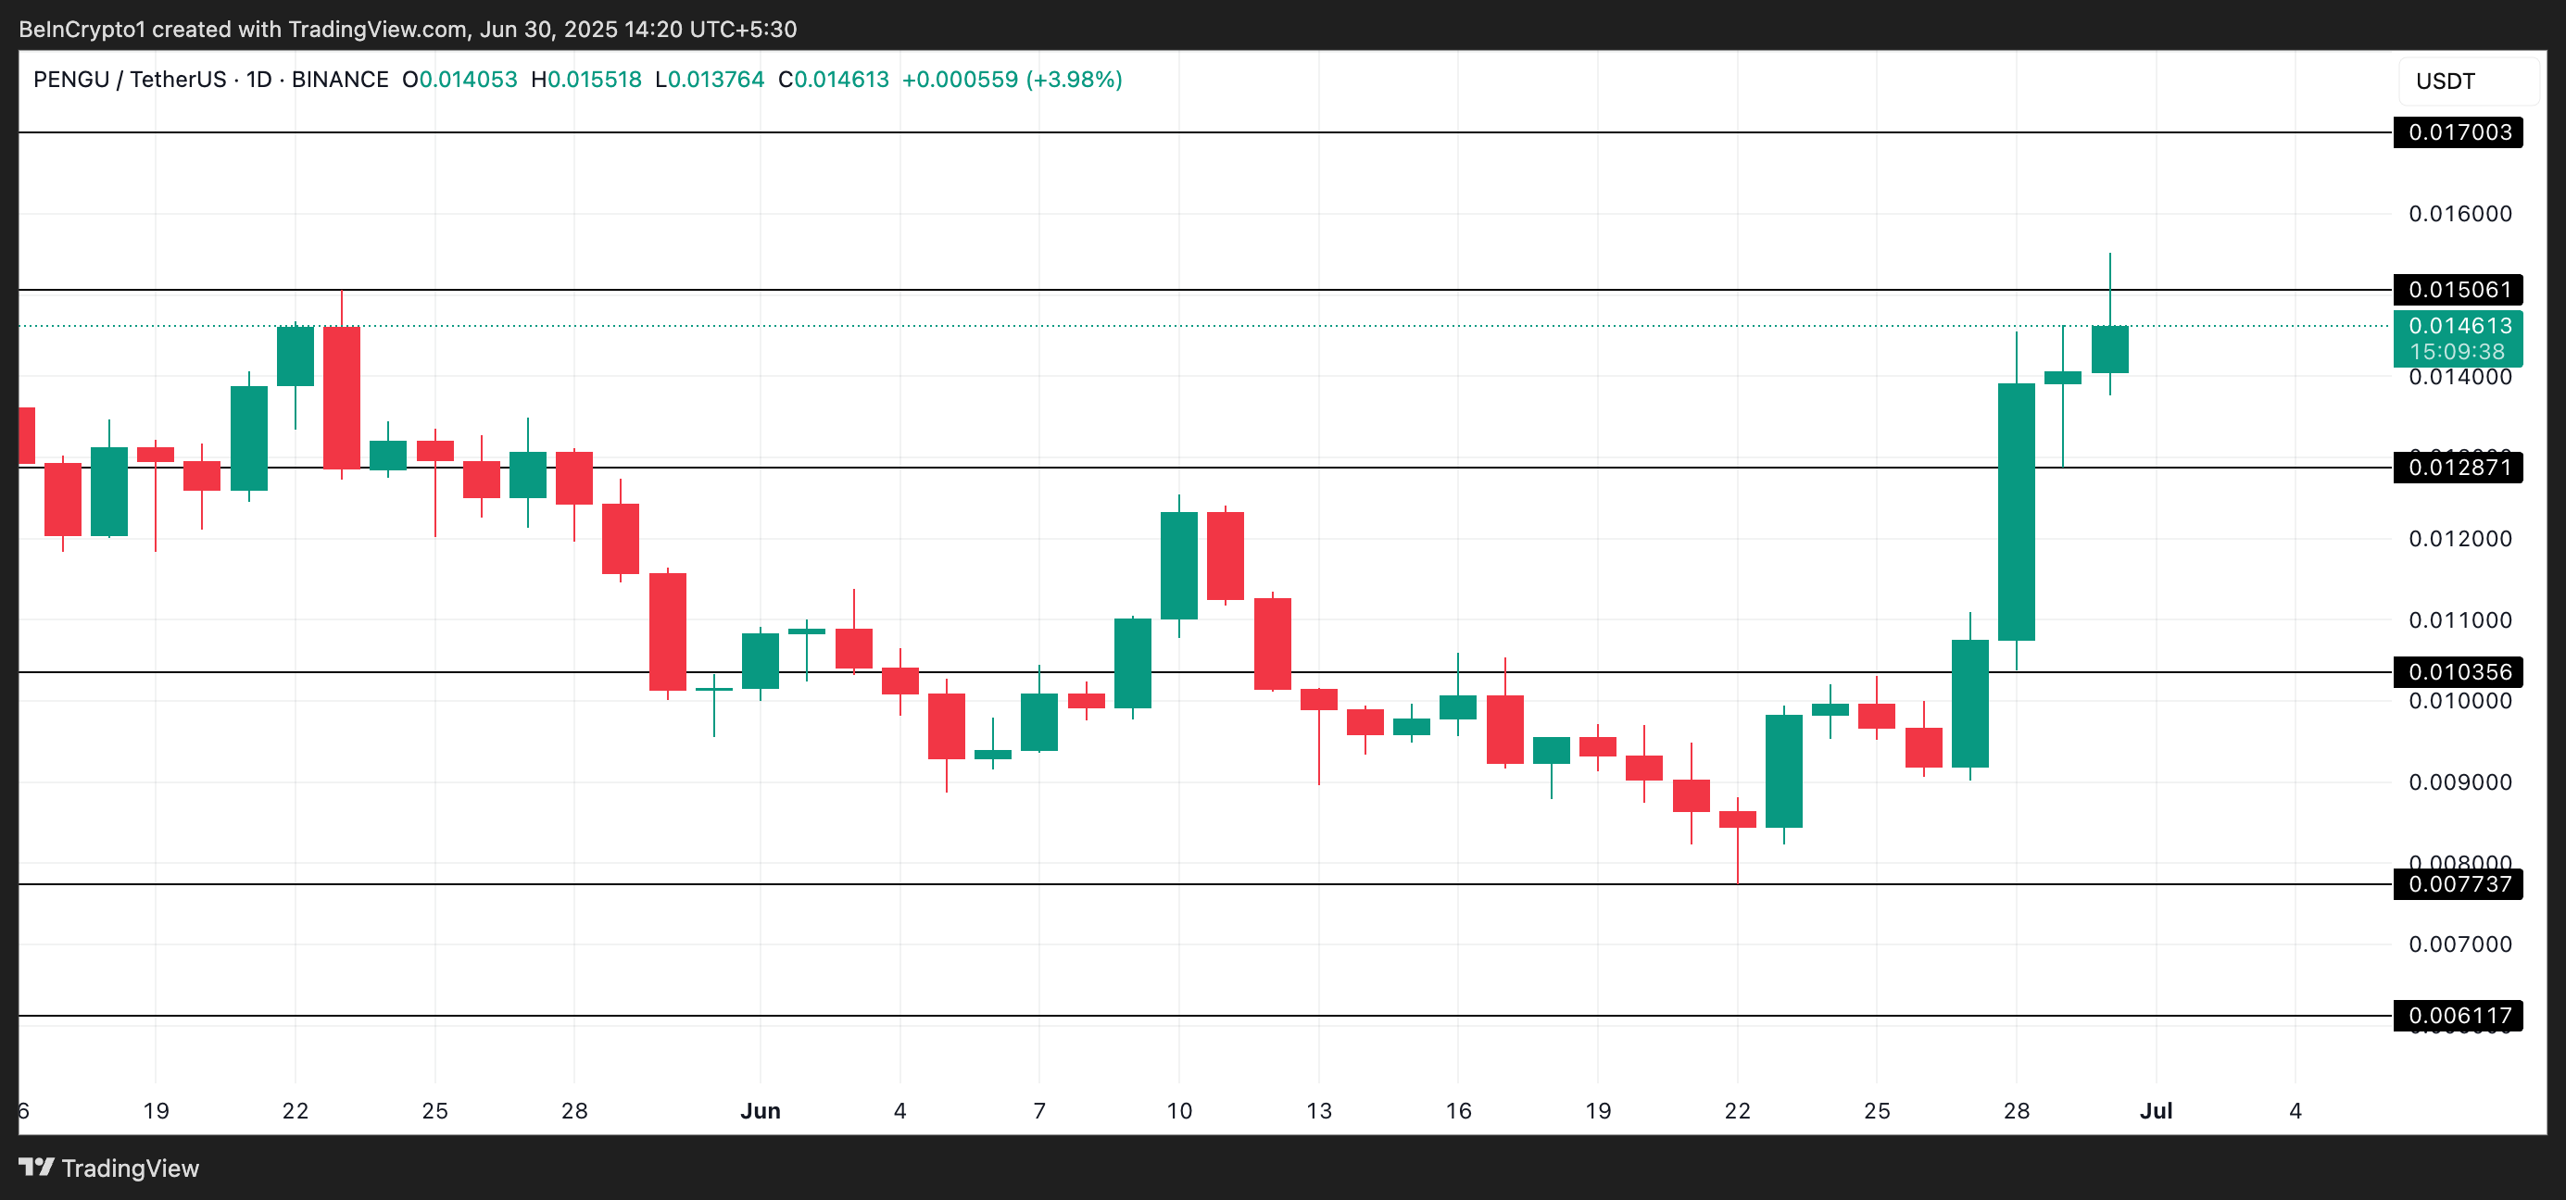Click the PENGU / TetherUS symbol title
This screenshot has height=1200, width=2566.
[x=130, y=80]
